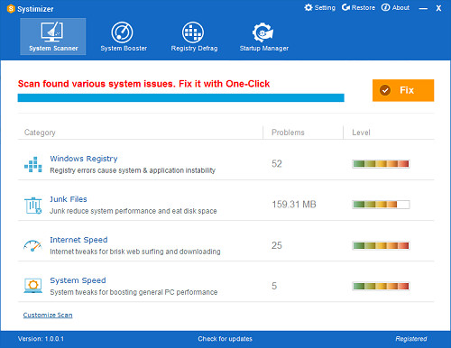Image resolution: width=451 pixels, height=348 pixels.
Task: Open the System Booster radar icon
Action: [x=122, y=32]
